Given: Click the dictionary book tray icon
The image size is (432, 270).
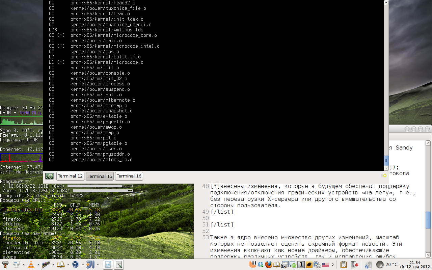Looking at the screenshot, I should pyautogui.click(x=277, y=265).
